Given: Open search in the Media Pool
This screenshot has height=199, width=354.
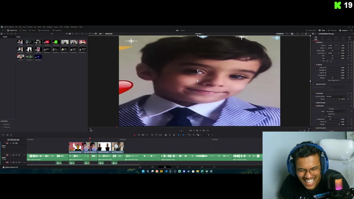Looking at the screenshot, I should 76,34.
